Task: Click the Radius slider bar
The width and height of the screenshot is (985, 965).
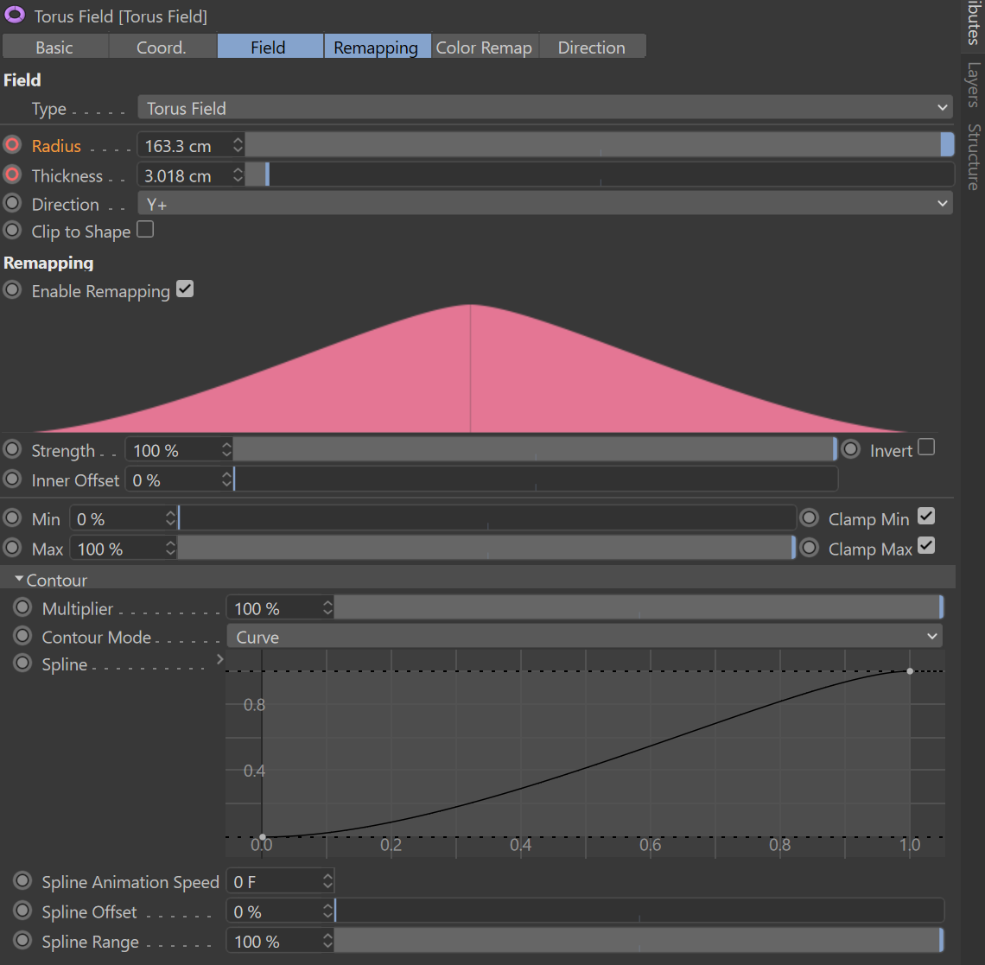Action: tap(600, 145)
